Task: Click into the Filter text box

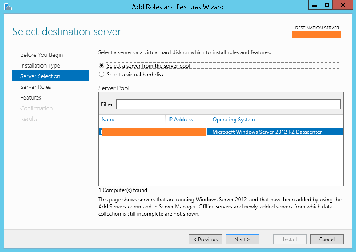Action: click(228, 104)
